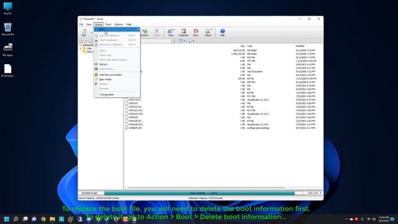Choose Add files and folders menu entry
The height and width of the screenshot is (224, 398).
(117, 75)
